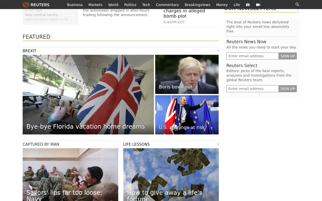322x201 pixels.
Task: Open the Video camcorder icon
Action: (x=258, y=5)
